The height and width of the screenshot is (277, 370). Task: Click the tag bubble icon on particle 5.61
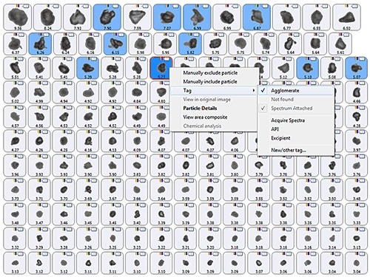coord(346,35)
